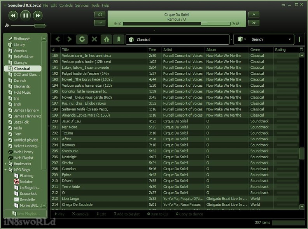Select the track Remous
Viewport: 308px width, 229px height.
(x=175, y=145)
